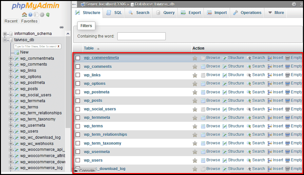Open wp_commentmeta table link
This screenshot has height=175, width=304.
pos(101,58)
